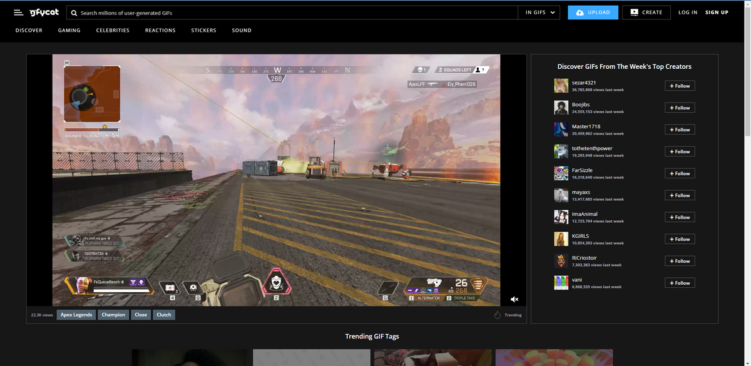Open ImaAnimal's avatar

point(561,217)
